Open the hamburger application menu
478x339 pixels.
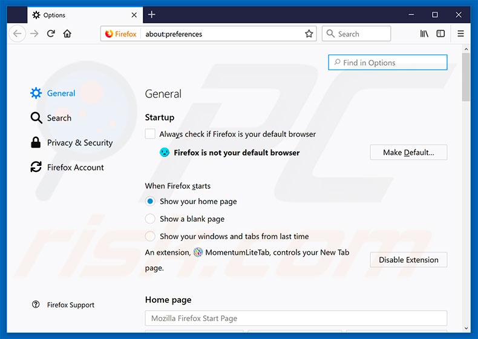click(460, 33)
